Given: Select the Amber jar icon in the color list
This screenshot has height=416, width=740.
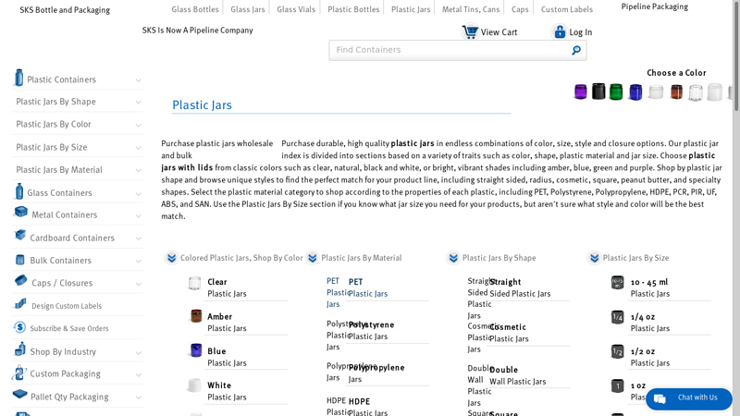Looking at the screenshot, I should pos(196,315).
